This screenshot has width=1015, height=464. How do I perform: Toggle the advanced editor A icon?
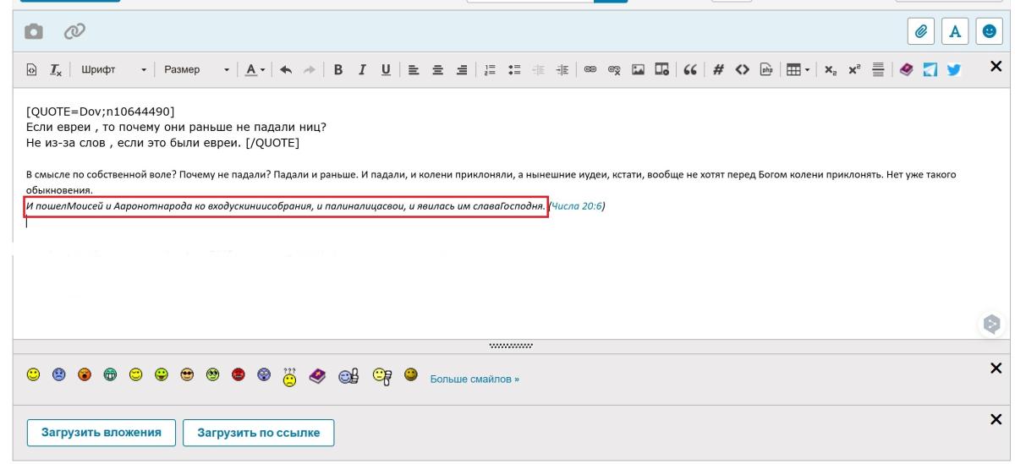[x=956, y=30]
